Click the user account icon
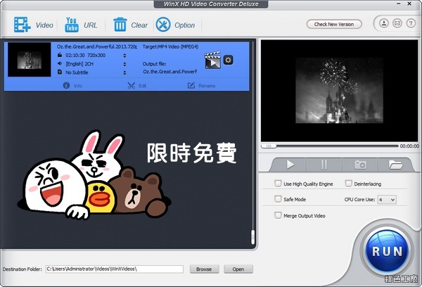Viewport: 422px width, 287px height. coord(384,23)
